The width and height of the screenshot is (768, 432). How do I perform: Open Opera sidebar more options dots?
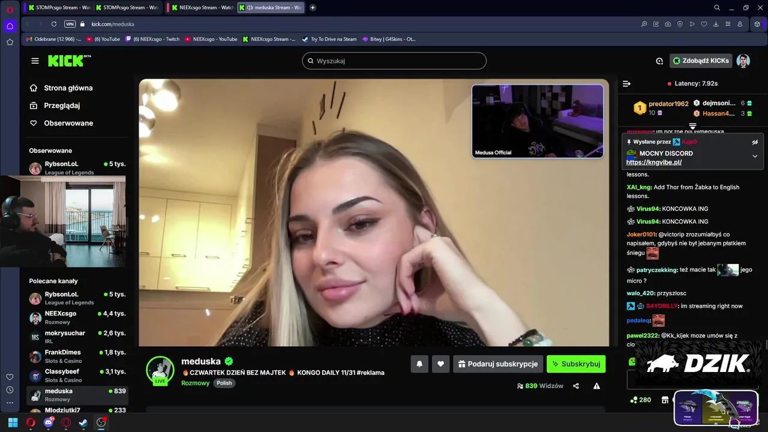click(10, 403)
